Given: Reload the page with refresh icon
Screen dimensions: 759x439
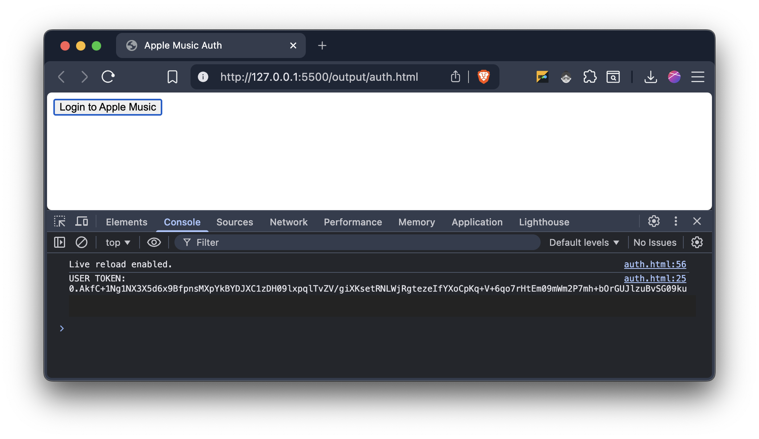Looking at the screenshot, I should click(x=108, y=77).
